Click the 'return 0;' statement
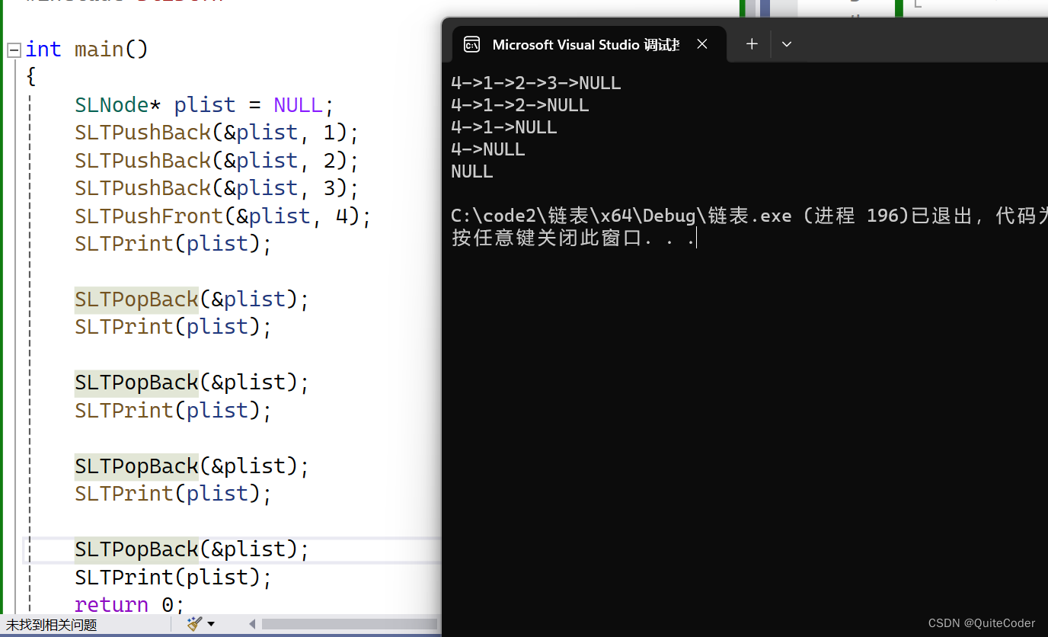 pyautogui.click(x=129, y=605)
